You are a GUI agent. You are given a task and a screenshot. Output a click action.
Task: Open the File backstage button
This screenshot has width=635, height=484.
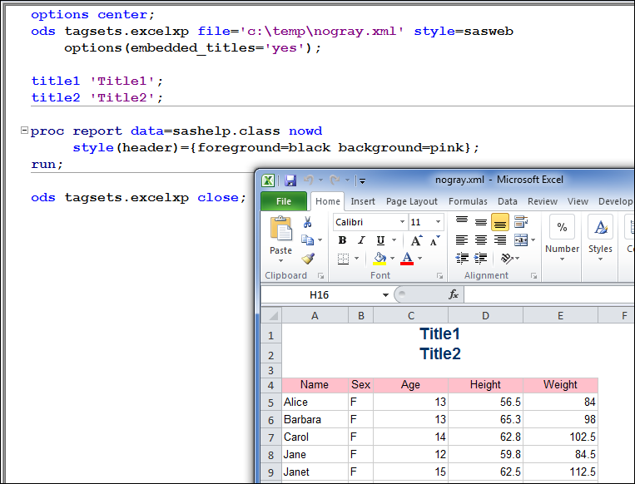[x=283, y=201]
